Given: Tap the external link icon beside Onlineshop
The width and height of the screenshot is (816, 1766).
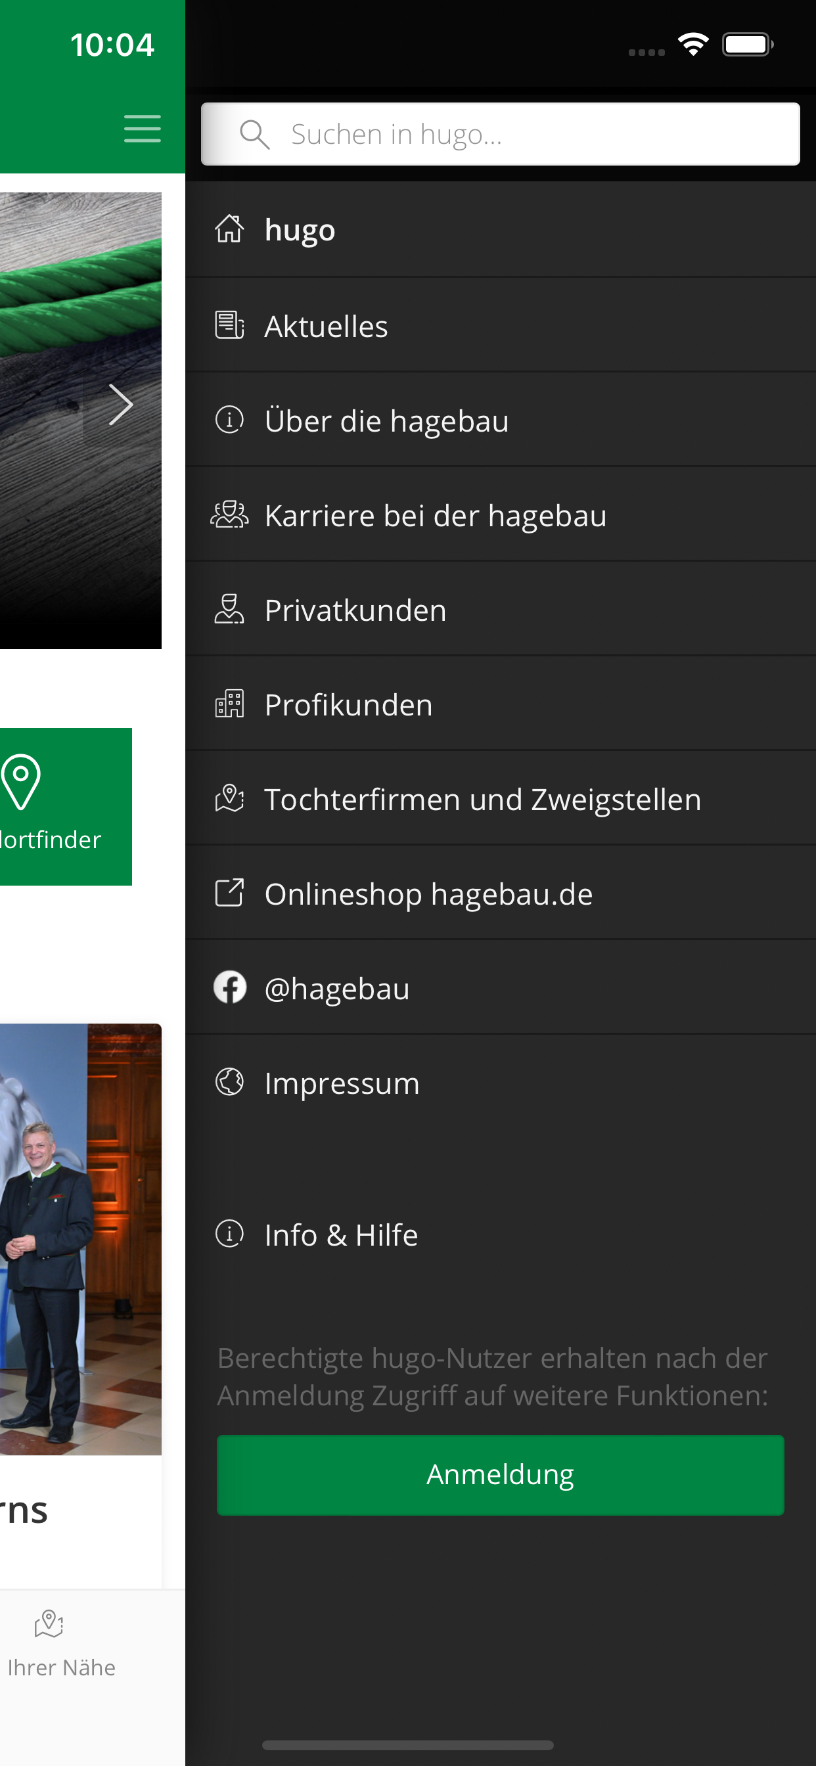Looking at the screenshot, I should (230, 893).
